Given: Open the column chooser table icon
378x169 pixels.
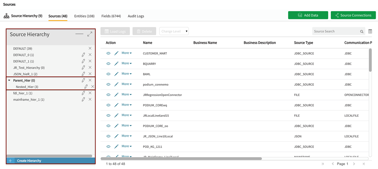Looking at the screenshot, I should (370, 31).
